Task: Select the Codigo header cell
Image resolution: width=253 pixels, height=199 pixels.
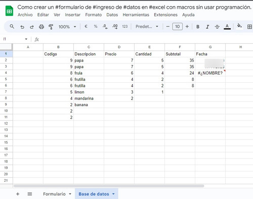Action: click(58, 54)
